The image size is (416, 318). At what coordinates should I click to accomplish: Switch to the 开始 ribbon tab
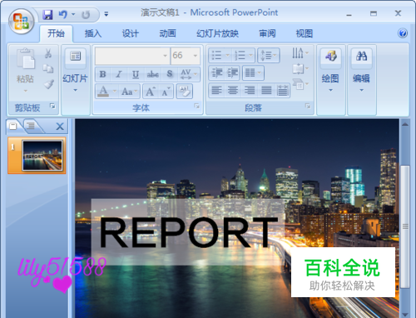[56, 33]
